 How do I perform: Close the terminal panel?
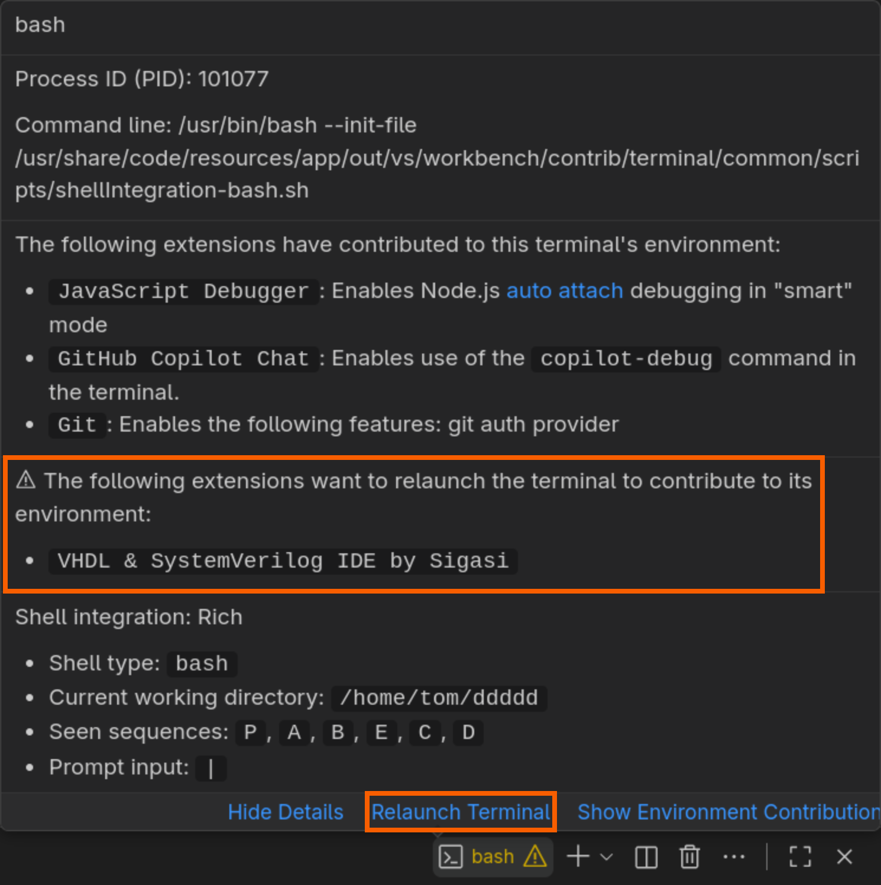(844, 856)
